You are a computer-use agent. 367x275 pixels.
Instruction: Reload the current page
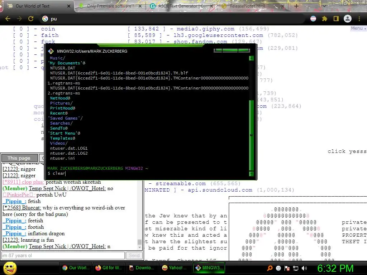tap(31, 19)
